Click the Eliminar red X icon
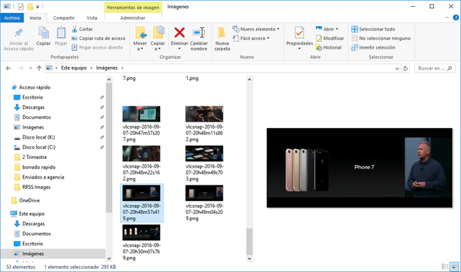This screenshot has height=272, width=461. click(179, 33)
